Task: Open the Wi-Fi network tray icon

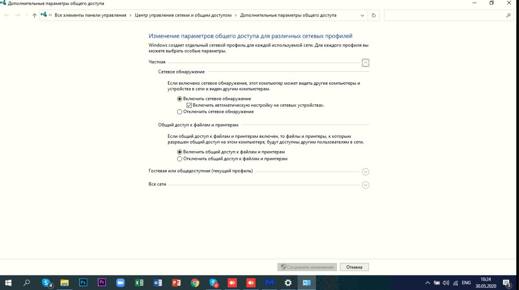Action: pos(455,283)
